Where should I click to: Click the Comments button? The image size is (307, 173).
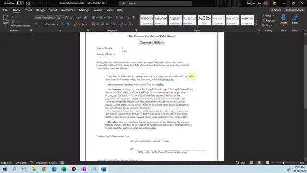[x=294, y=10]
